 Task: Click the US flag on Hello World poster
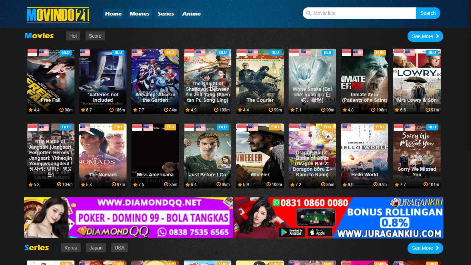pos(347,128)
